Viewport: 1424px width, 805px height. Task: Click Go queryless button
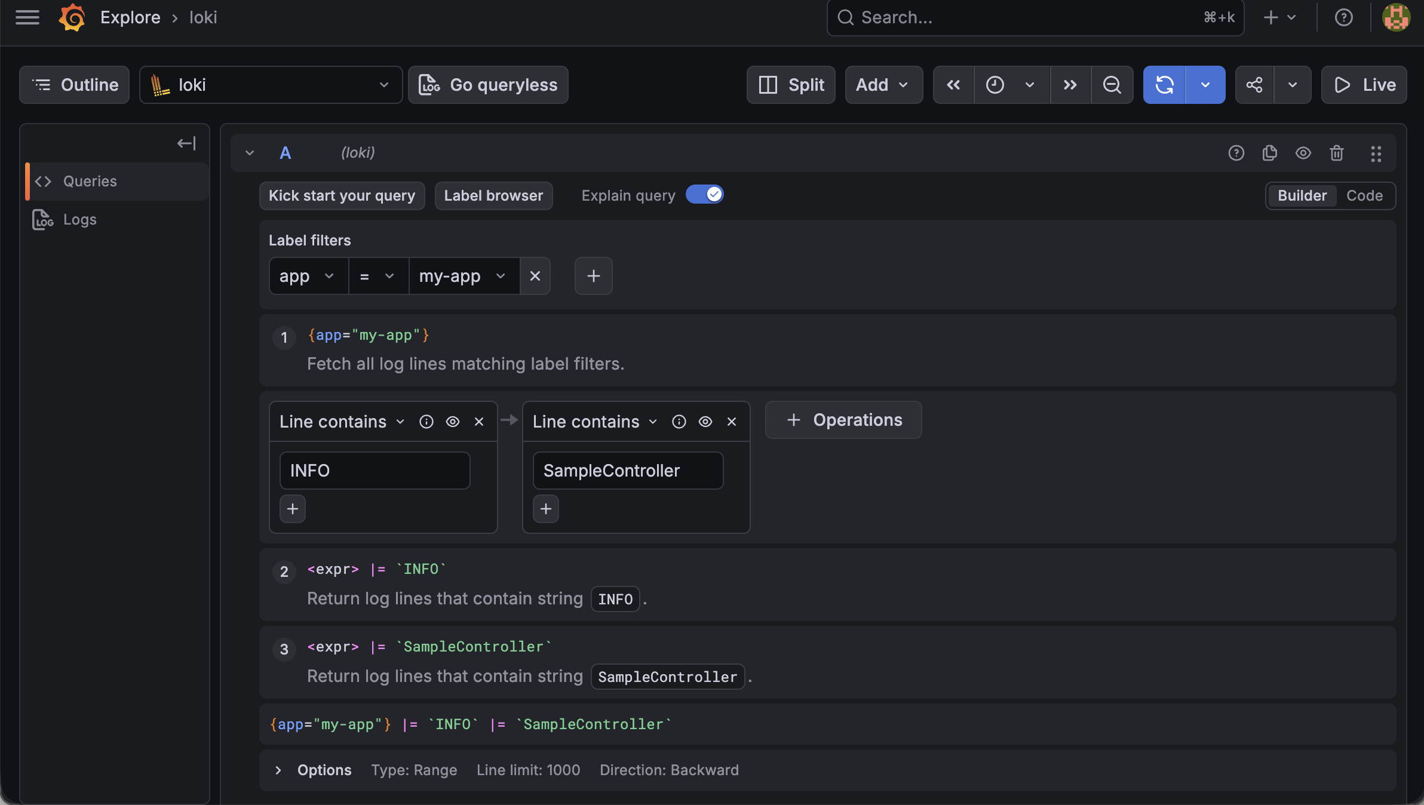point(488,85)
